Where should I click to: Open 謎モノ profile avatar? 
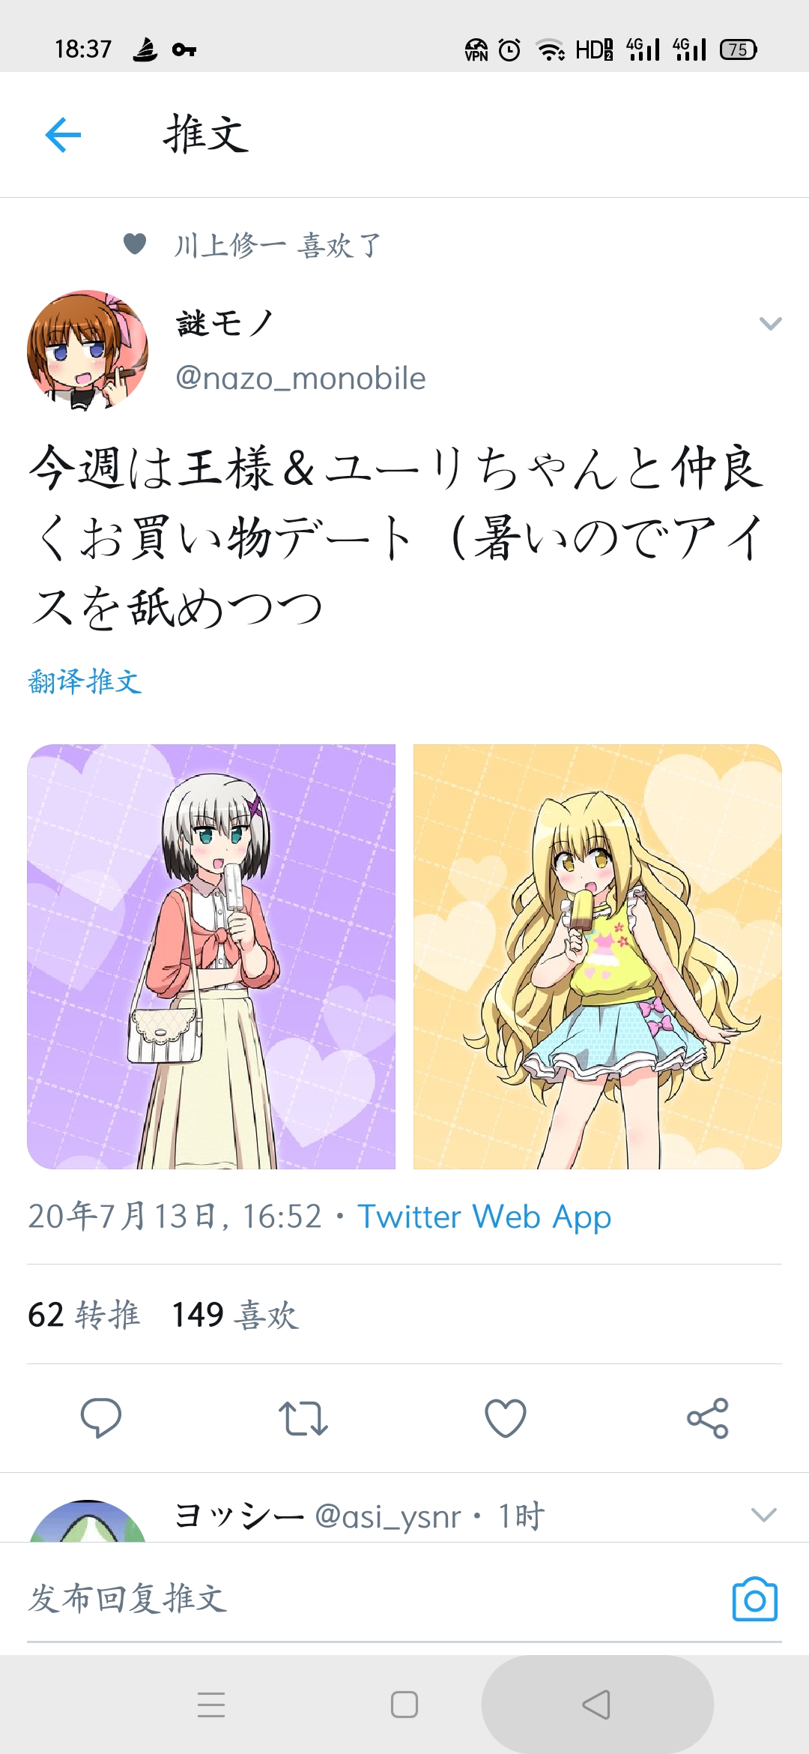tap(88, 350)
